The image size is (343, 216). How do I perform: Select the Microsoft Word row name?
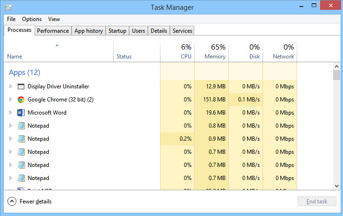click(x=47, y=113)
